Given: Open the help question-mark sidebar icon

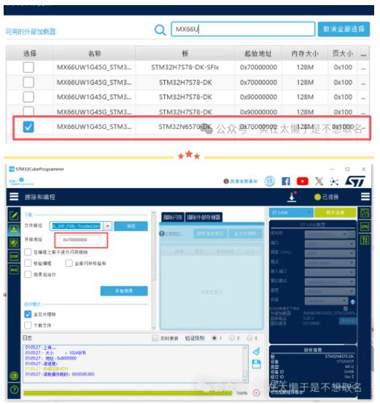Looking at the screenshot, I should coord(14,389).
